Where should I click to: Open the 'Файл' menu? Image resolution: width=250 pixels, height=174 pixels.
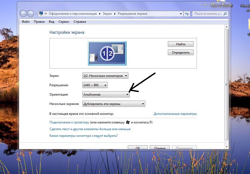(26, 22)
